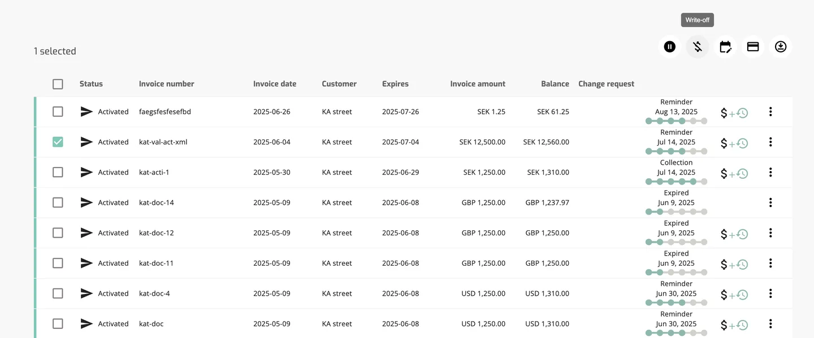Select the kat-doc-12 invoice checkbox
Image resolution: width=814 pixels, height=338 pixels.
click(x=58, y=233)
